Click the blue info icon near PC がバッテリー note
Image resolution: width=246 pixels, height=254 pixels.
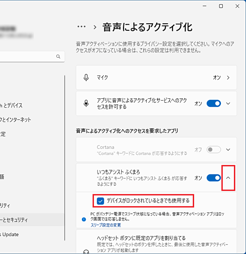point(84,219)
